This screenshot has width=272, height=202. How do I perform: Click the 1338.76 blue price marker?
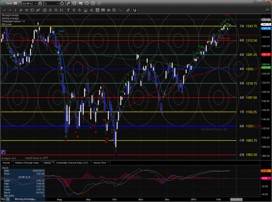tap(266, 28)
